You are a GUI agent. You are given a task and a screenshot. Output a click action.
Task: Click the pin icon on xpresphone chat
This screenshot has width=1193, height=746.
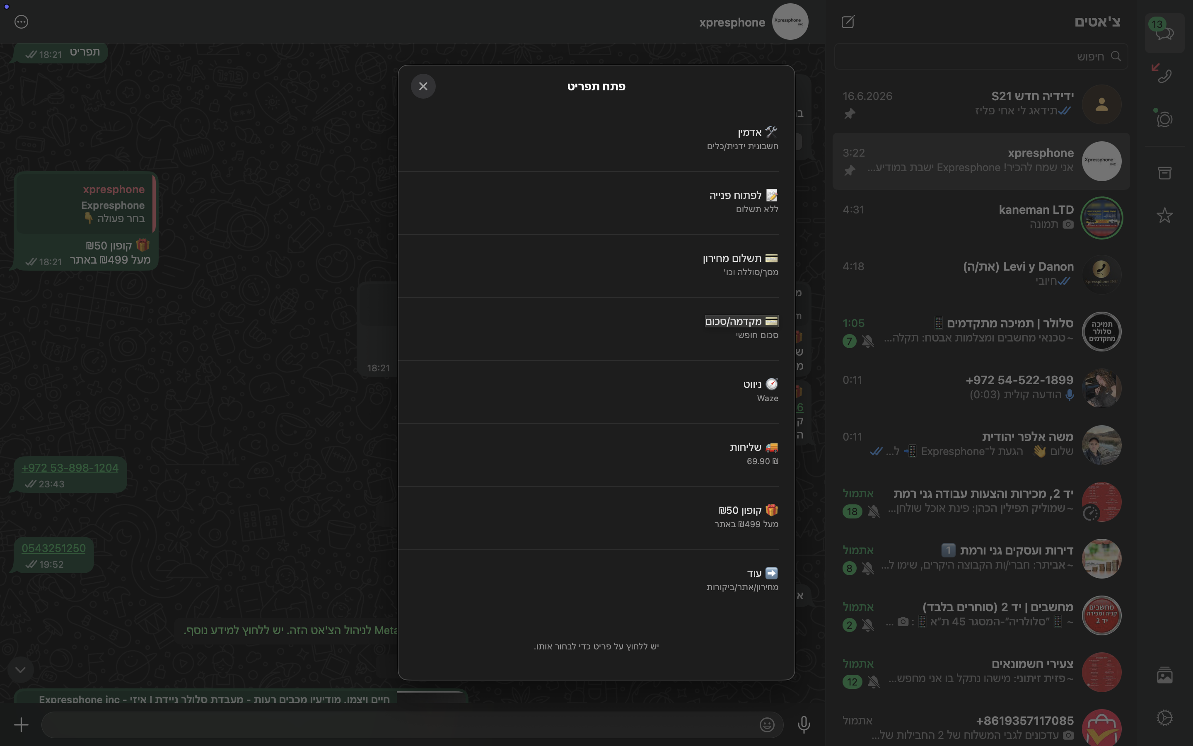pyautogui.click(x=850, y=171)
